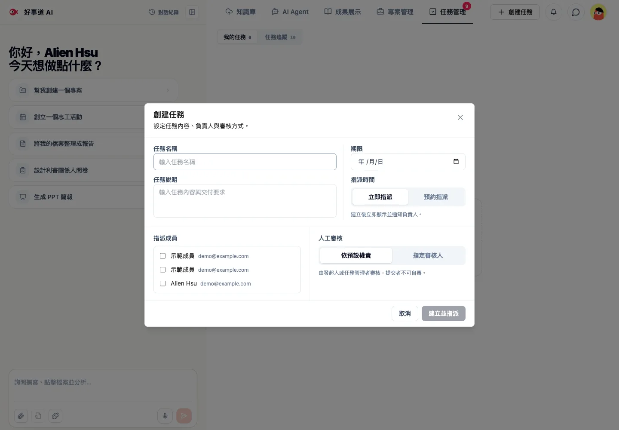Viewport: 619px width, 430px height.
Task: Click the sidebar collapse panel icon
Action: (192, 12)
